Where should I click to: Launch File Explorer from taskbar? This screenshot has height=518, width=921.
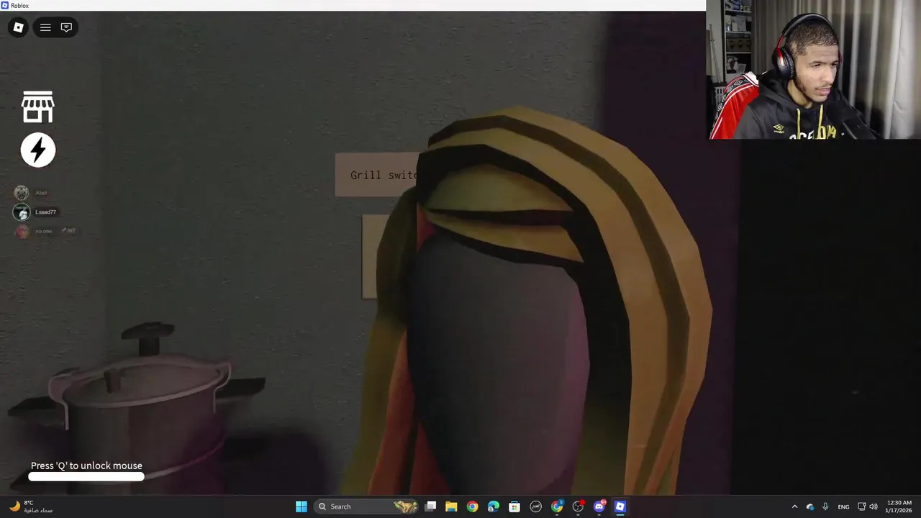click(451, 506)
